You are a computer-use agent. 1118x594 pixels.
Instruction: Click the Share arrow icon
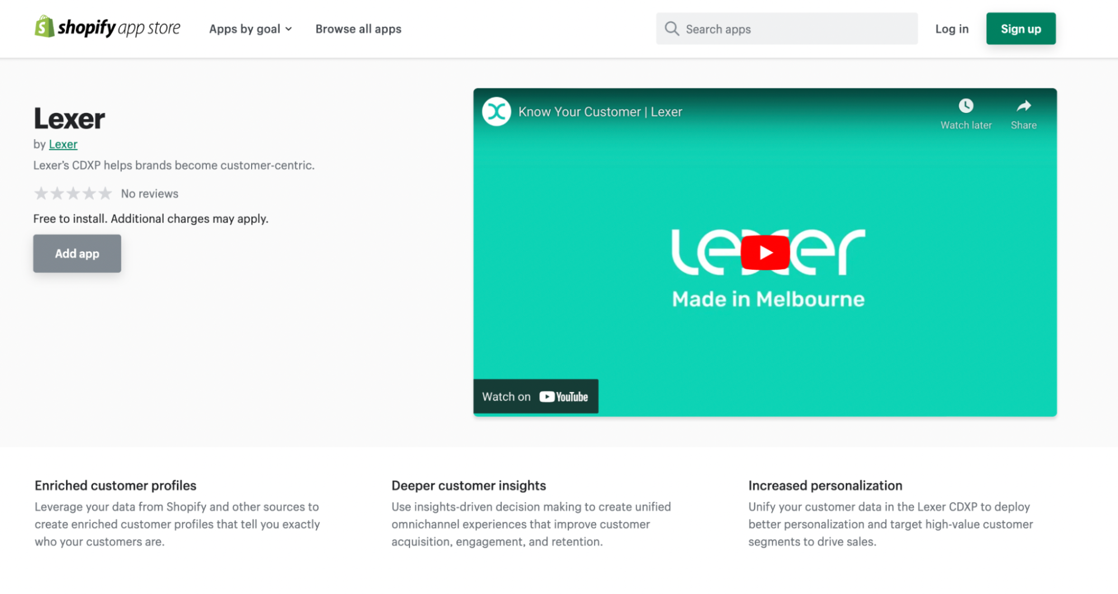click(1023, 106)
